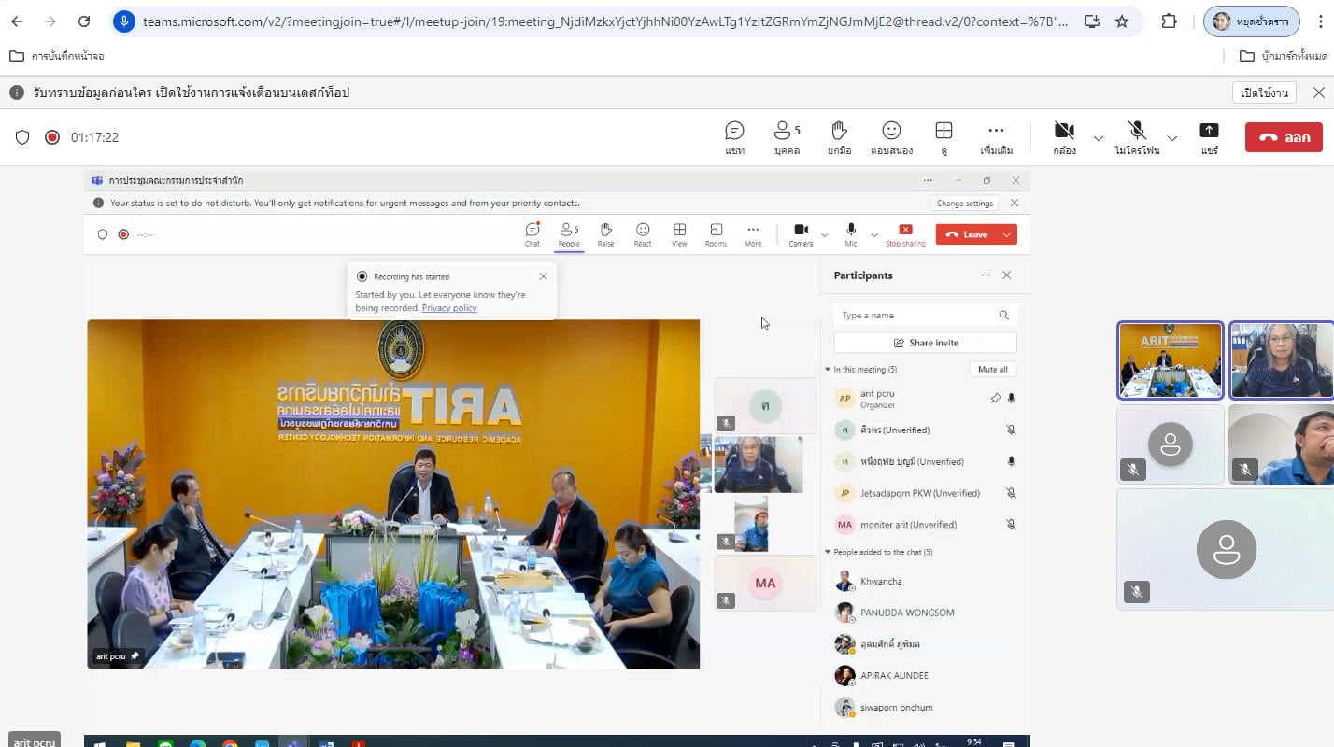Open the browser extensions puzzle icon
Image resolution: width=1334 pixels, height=747 pixels.
click(1169, 21)
